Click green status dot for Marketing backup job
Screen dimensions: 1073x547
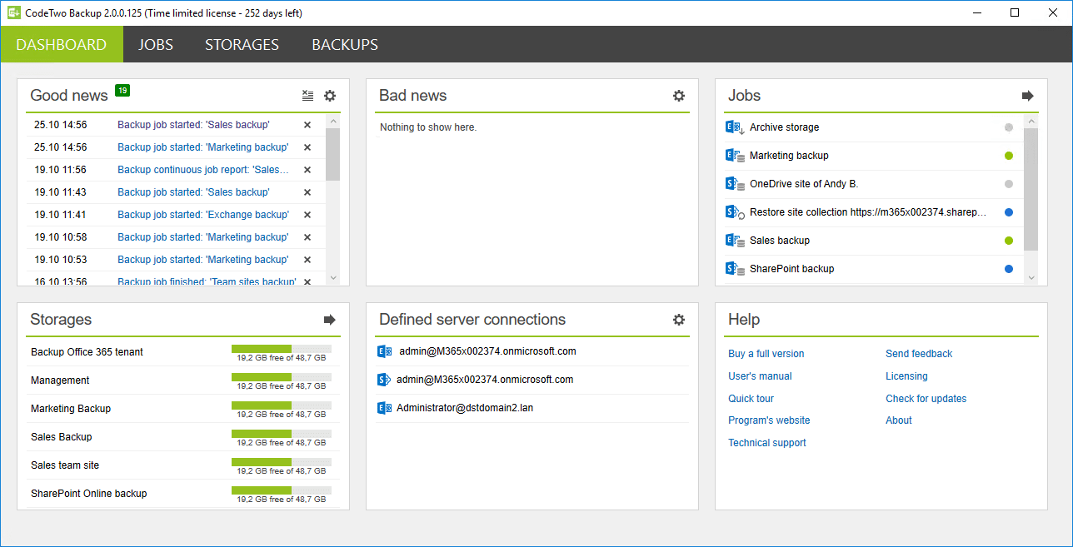[x=1009, y=156]
